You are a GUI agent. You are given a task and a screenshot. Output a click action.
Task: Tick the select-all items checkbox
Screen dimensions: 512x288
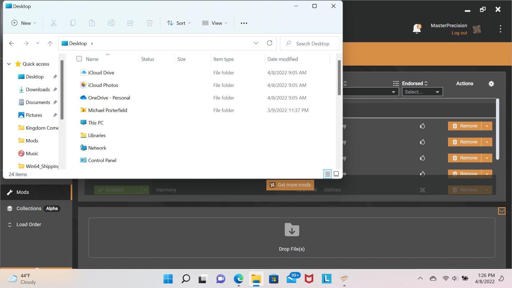tap(79, 59)
